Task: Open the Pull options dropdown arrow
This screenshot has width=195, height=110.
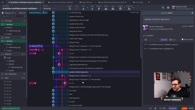Action: coord(87,8)
